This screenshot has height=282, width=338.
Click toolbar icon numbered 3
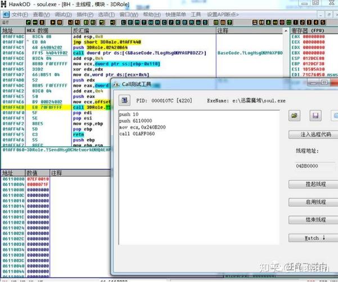pos(309,22)
